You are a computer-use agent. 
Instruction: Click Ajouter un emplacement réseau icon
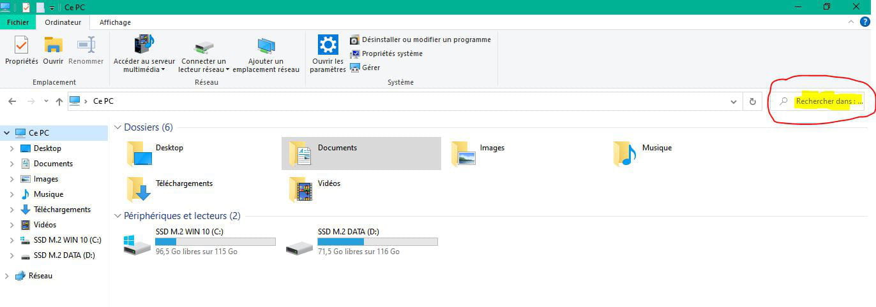(x=266, y=46)
